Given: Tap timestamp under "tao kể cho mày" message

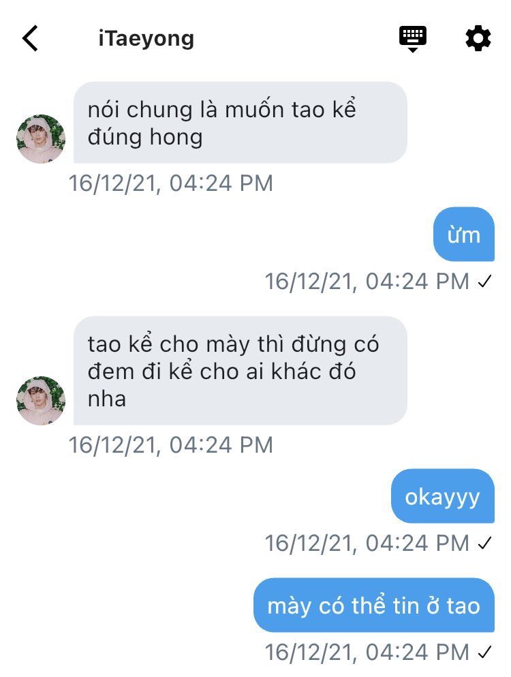Looking at the screenshot, I should (x=171, y=445).
